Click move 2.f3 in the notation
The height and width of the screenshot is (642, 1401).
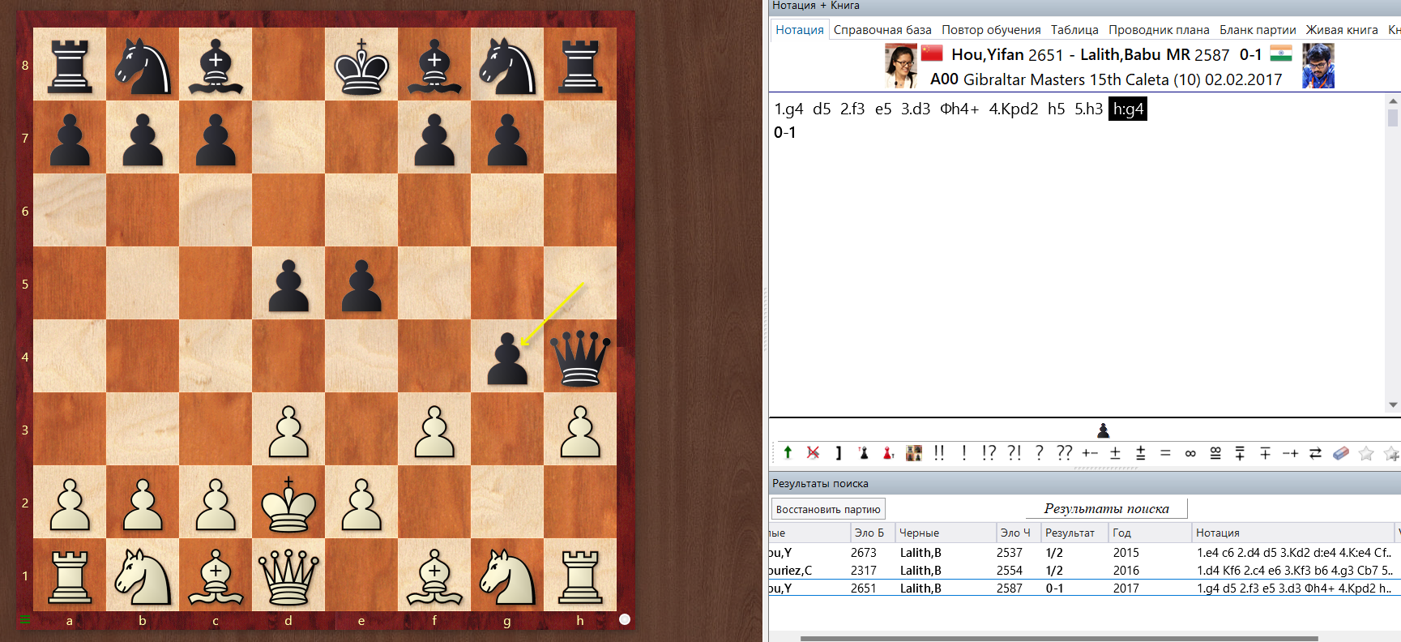click(x=852, y=109)
